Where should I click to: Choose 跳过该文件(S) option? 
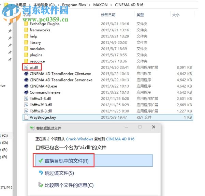tap(59, 173)
